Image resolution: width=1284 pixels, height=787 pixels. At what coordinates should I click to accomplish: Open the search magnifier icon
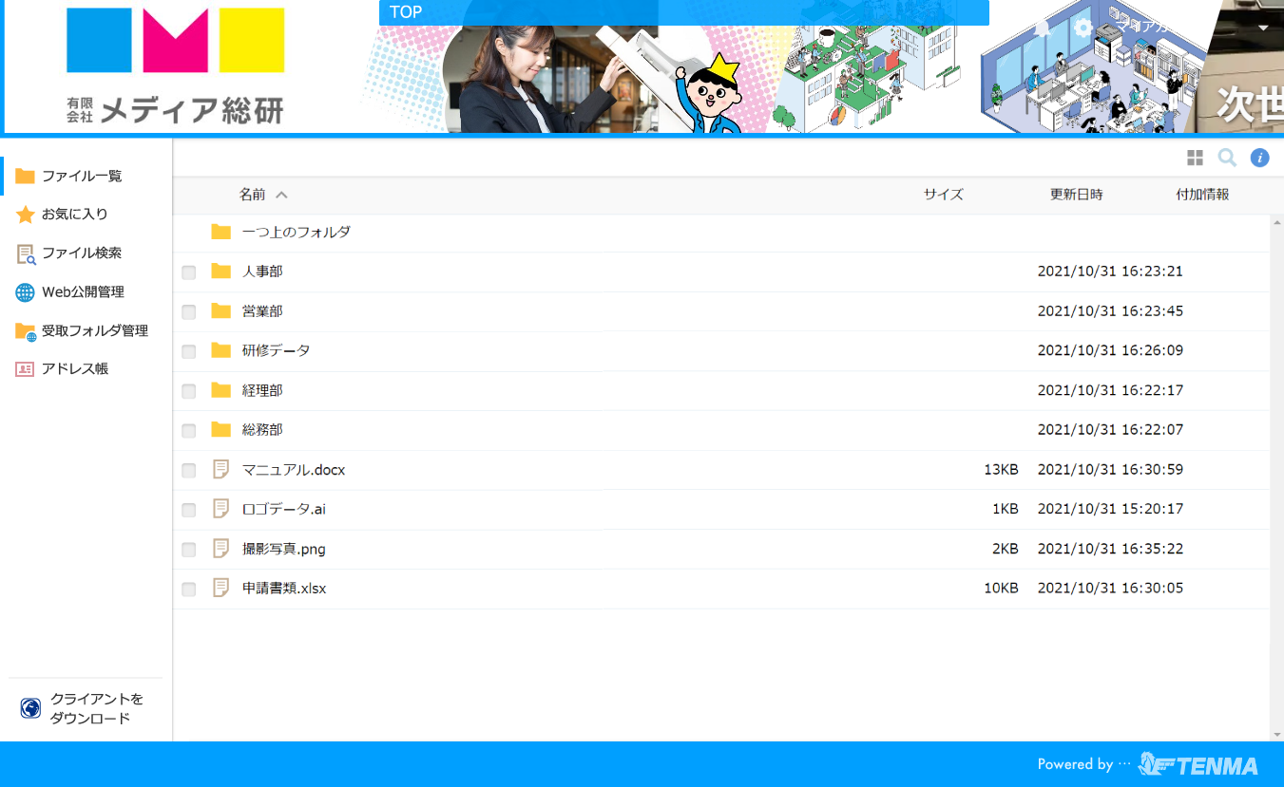tap(1227, 158)
